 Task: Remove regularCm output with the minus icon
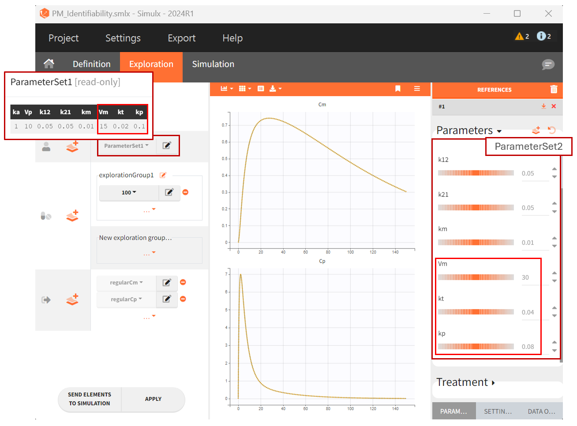[x=183, y=282]
